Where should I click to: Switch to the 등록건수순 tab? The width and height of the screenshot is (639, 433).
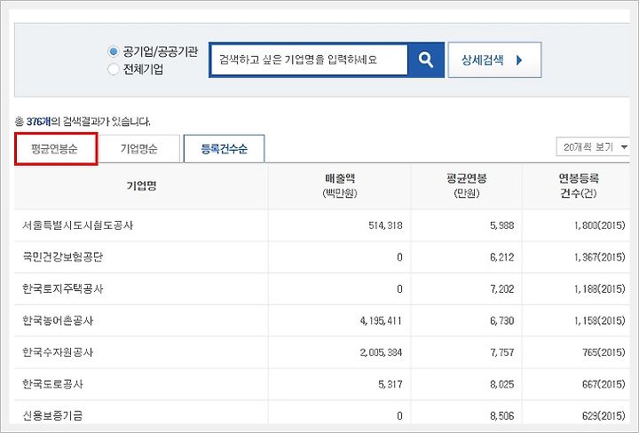coord(225,149)
